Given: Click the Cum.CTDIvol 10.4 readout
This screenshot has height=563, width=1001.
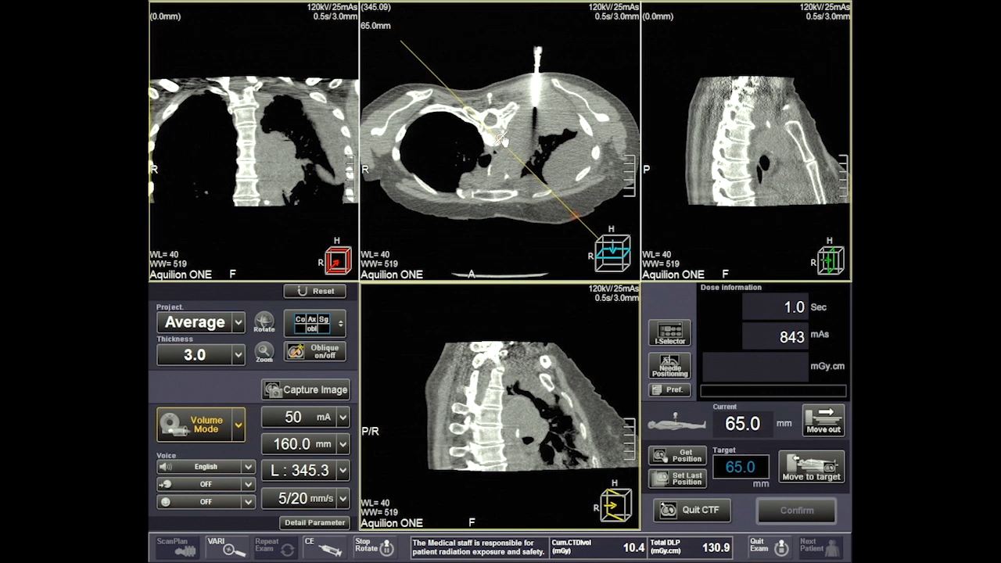Looking at the screenshot, I should [599, 547].
